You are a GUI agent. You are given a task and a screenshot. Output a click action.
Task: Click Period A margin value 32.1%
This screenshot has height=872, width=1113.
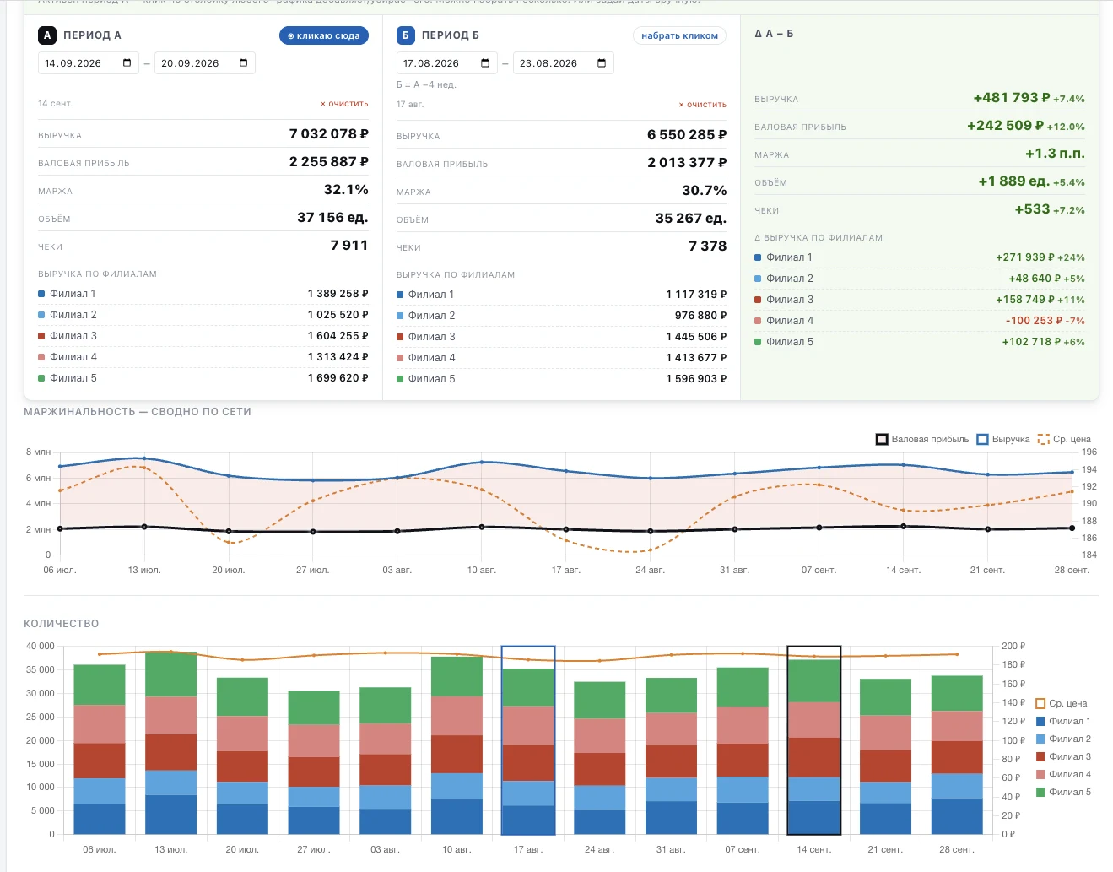coord(346,190)
